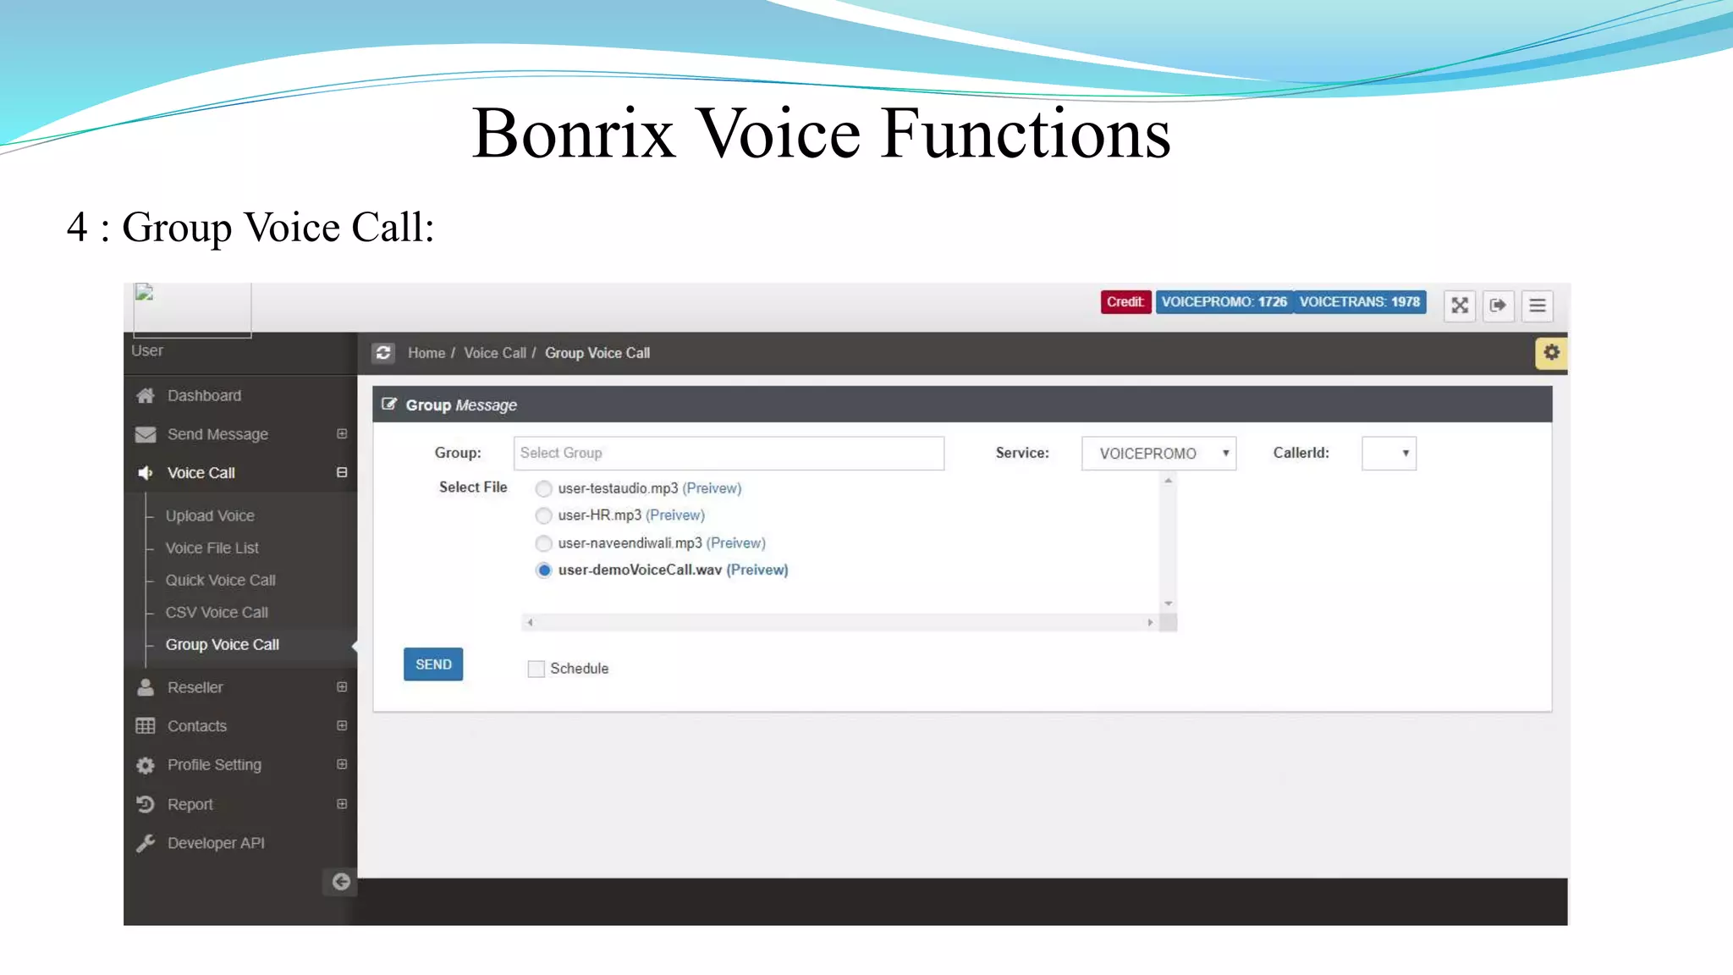Click the Contacts table icon
The width and height of the screenshot is (1733, 975).
point(146,726)
